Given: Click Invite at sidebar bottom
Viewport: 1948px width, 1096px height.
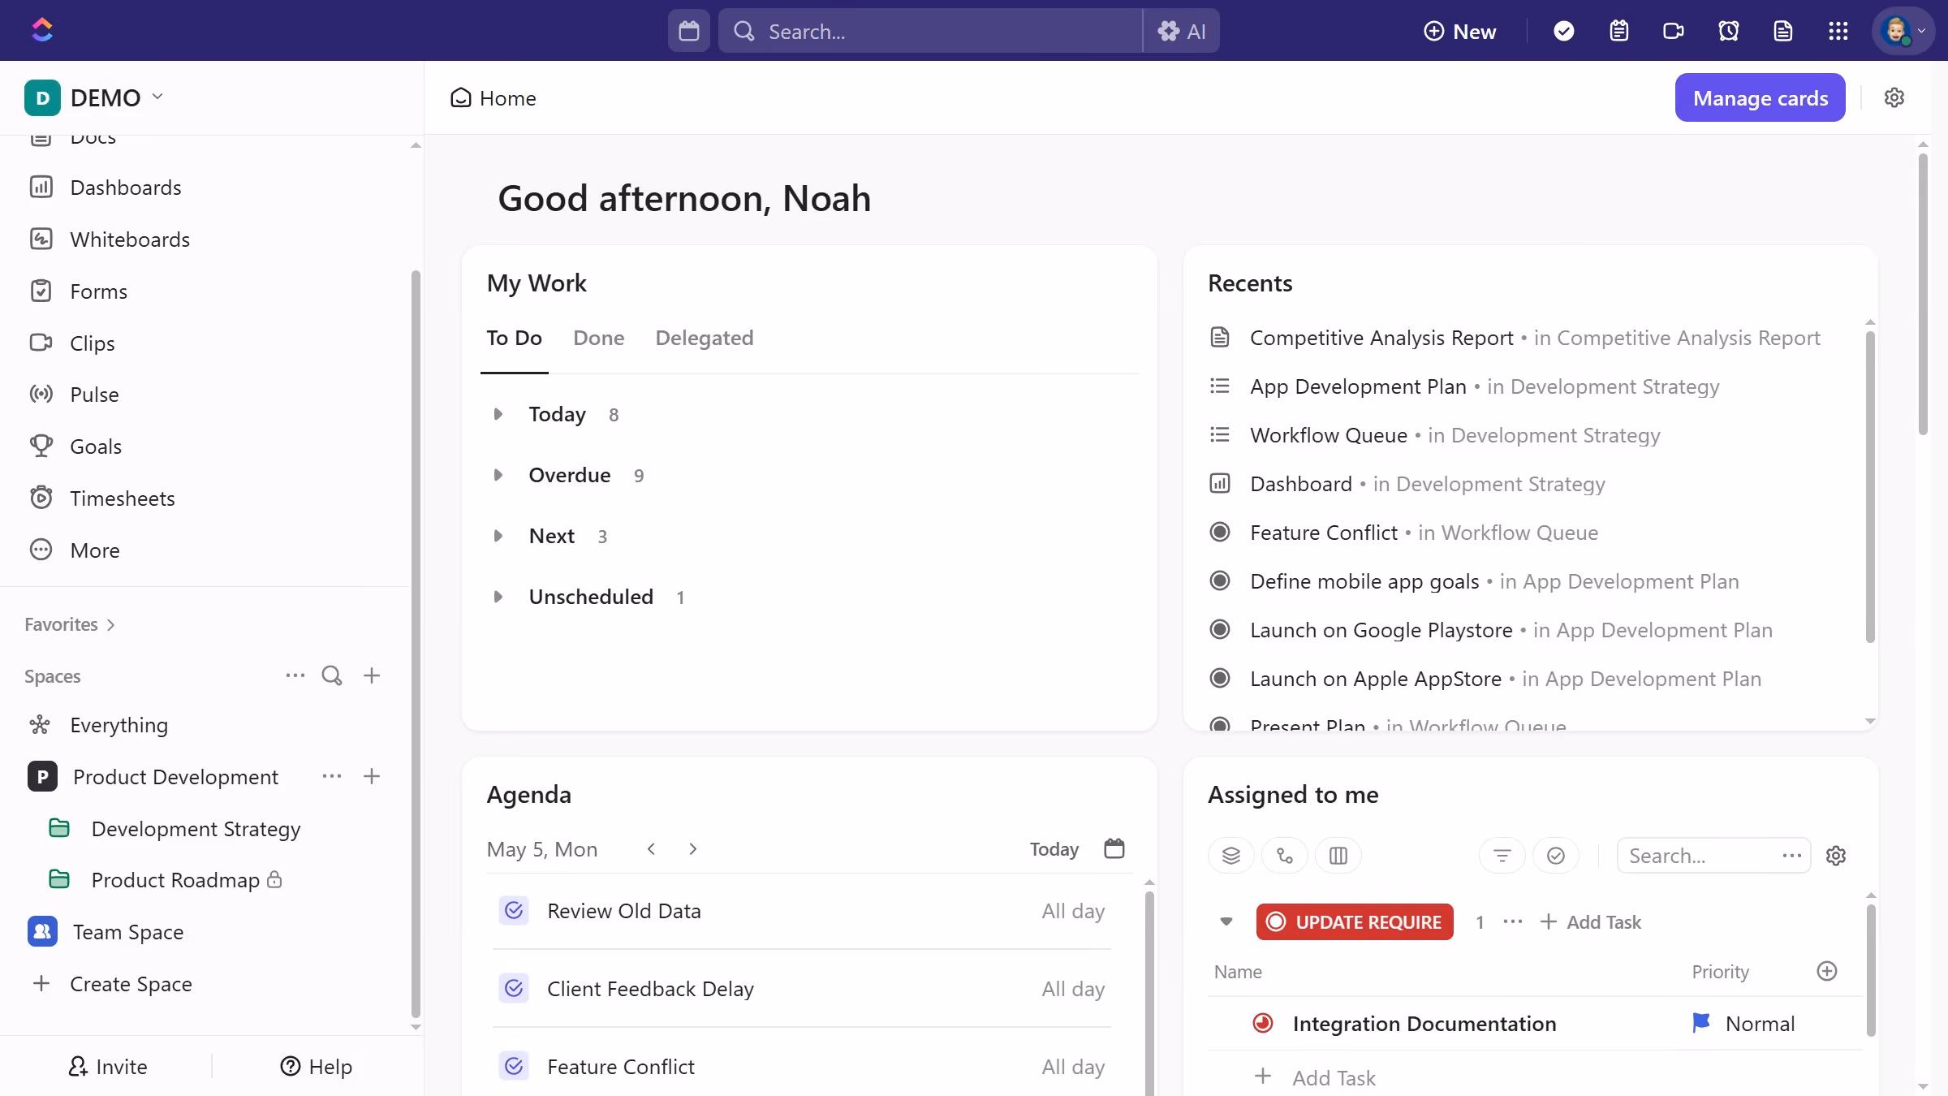Looking at the screenshot, I should coord(107,1067).
